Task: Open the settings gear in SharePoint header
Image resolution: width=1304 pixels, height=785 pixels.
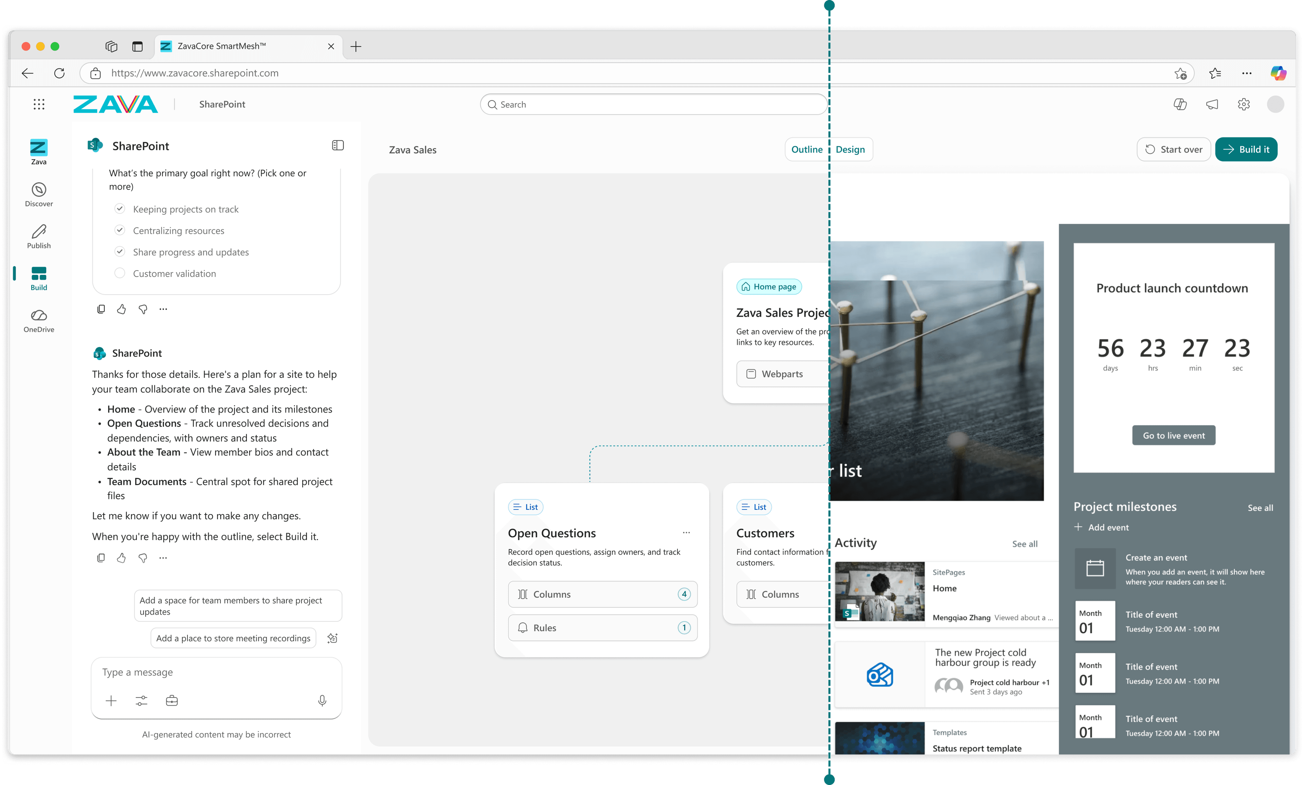Action: (1244, 104)
